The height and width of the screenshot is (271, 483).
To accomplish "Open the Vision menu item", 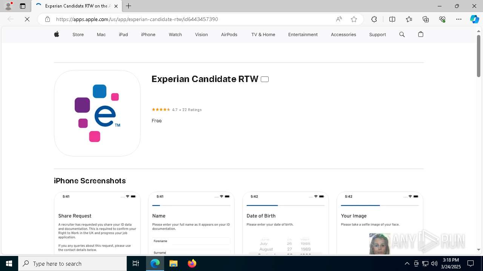I will point(202,35).
